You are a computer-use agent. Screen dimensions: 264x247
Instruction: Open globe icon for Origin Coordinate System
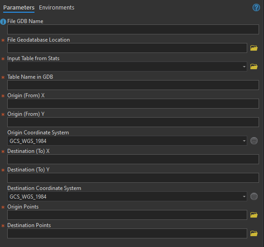[x=254, y=141]
